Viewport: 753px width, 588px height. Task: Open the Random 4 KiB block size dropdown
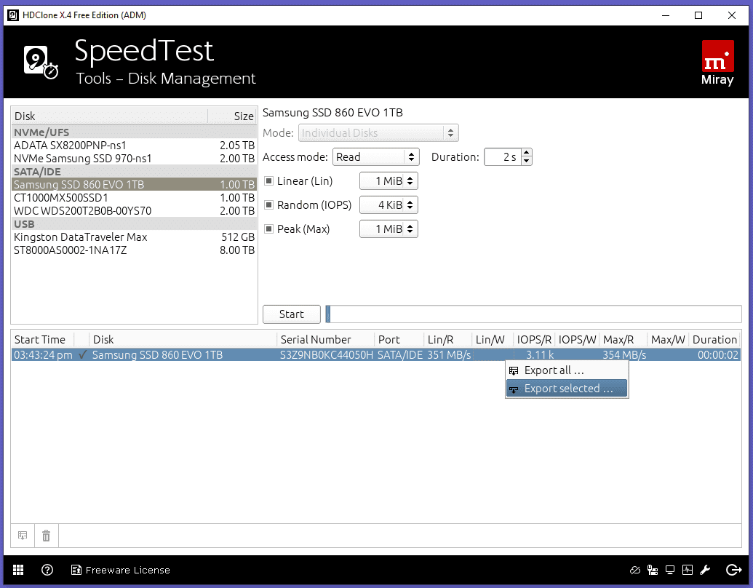pyautogui.click(x=389, y=205)
